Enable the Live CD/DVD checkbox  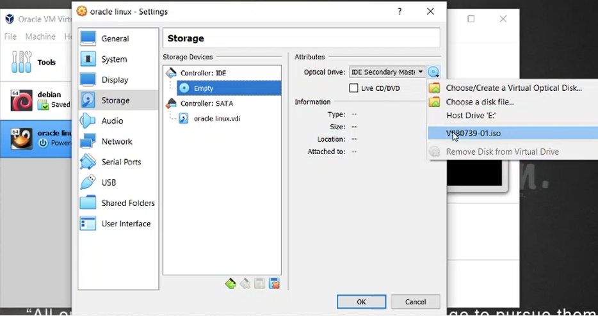point(353,88)
